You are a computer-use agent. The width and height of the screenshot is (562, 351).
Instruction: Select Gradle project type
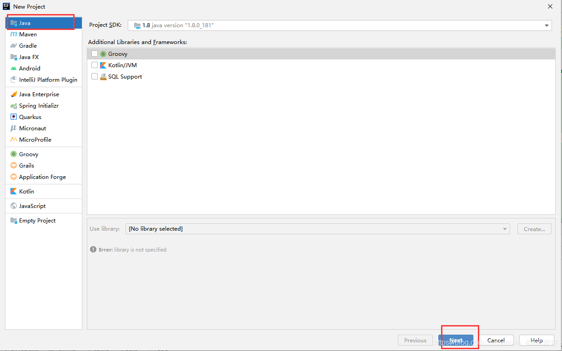pyautogui.click(x=44, y=45)
